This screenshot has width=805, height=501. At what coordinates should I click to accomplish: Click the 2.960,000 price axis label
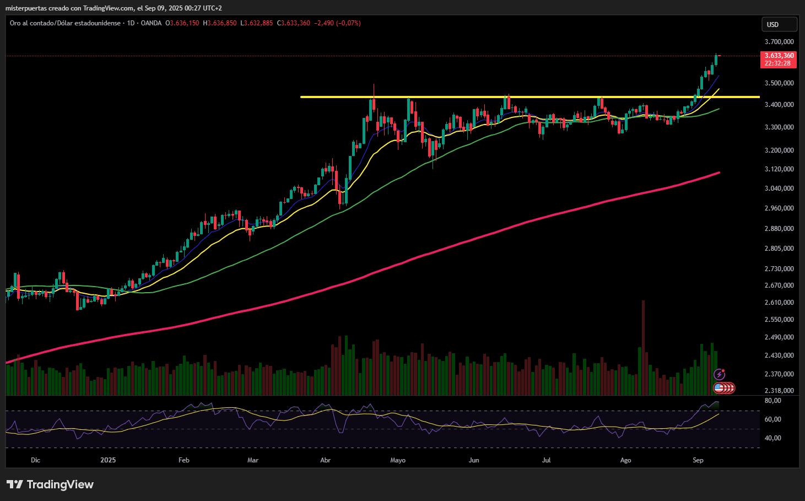coord(779,208)
